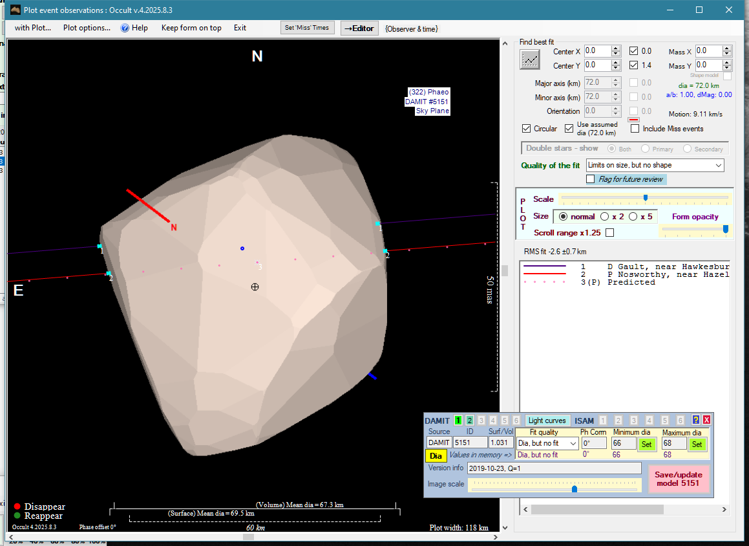Select DAMIT model number 2
Screen dimensions: 749x546
coord(470,420)
